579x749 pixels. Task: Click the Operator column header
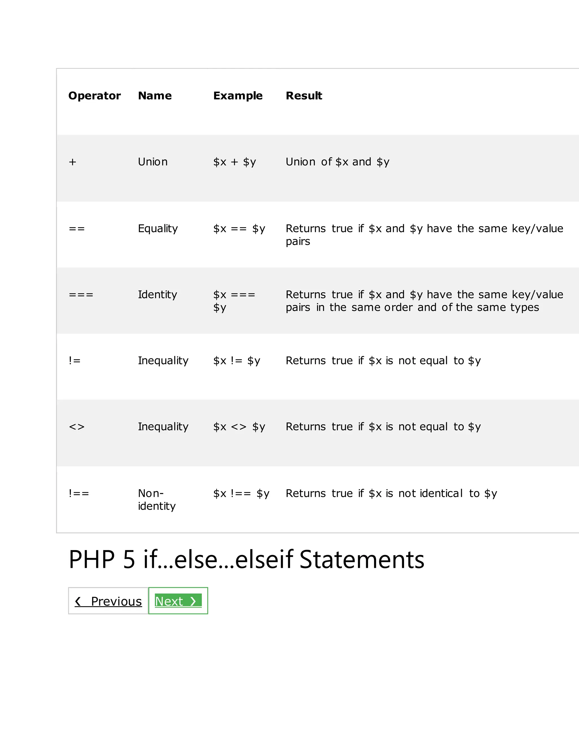94,96
